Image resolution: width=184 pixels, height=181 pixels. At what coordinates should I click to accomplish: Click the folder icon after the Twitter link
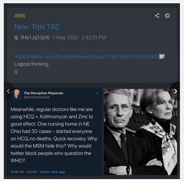coord(162,56)
